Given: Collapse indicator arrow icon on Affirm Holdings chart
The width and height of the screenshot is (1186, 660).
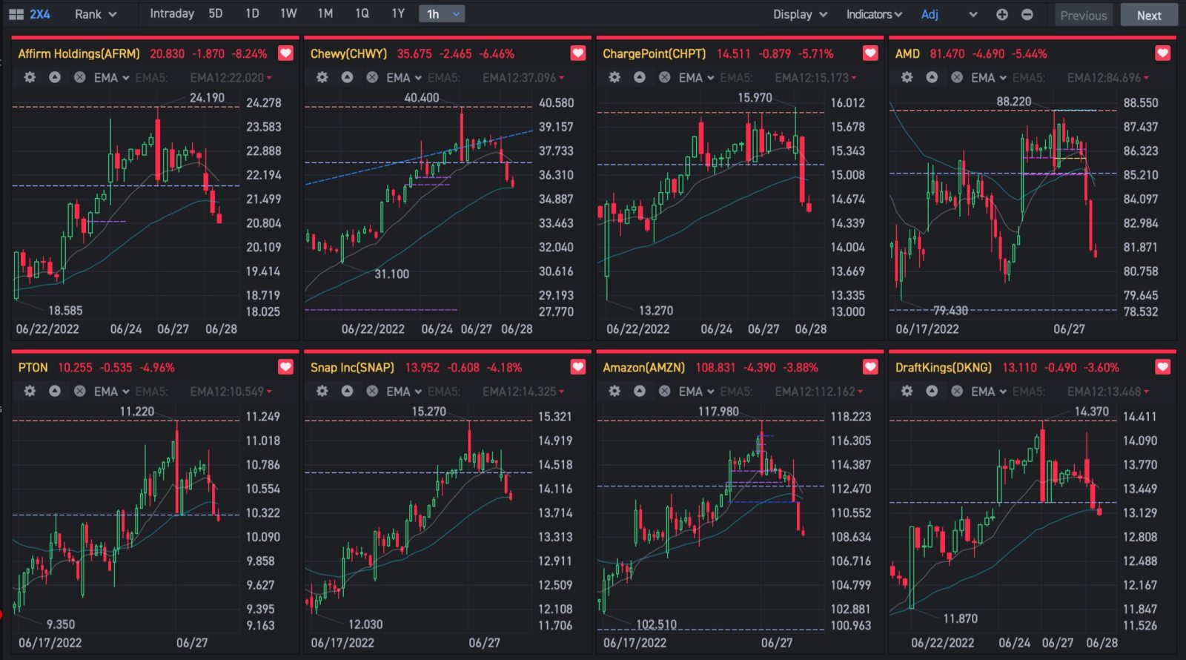Looking at the screenshot, I should pyautogui.click(x=55, y=77).
